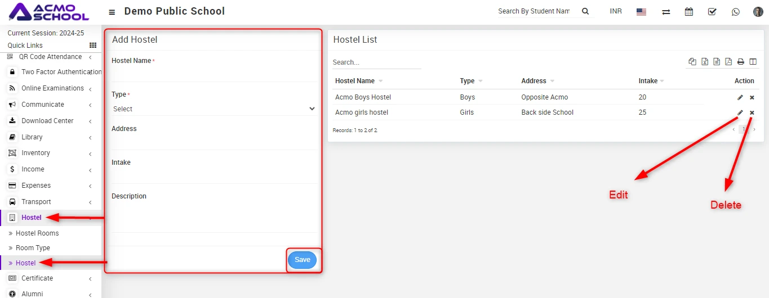Export hostel list to Excel
The width and height of the screenshot is (769, 298).
pyautogui.click(x=705, y=62)
